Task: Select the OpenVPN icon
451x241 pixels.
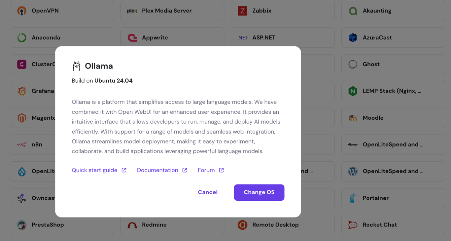Action: (21, 11)
